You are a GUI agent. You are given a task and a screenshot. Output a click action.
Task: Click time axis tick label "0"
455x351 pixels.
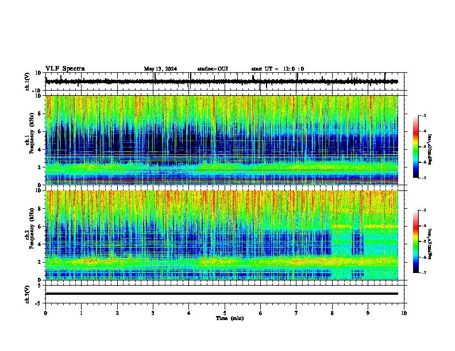(x=45, y=313)
